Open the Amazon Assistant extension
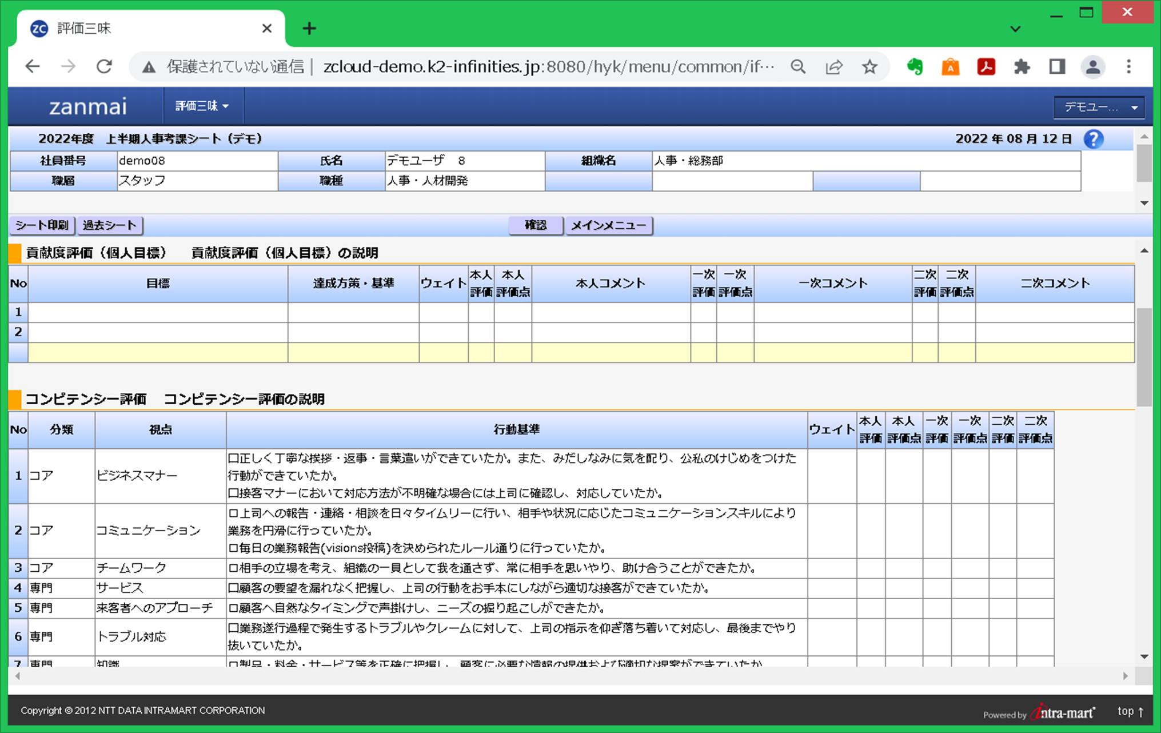This screenshot has height=733, width=1161. 951,66
